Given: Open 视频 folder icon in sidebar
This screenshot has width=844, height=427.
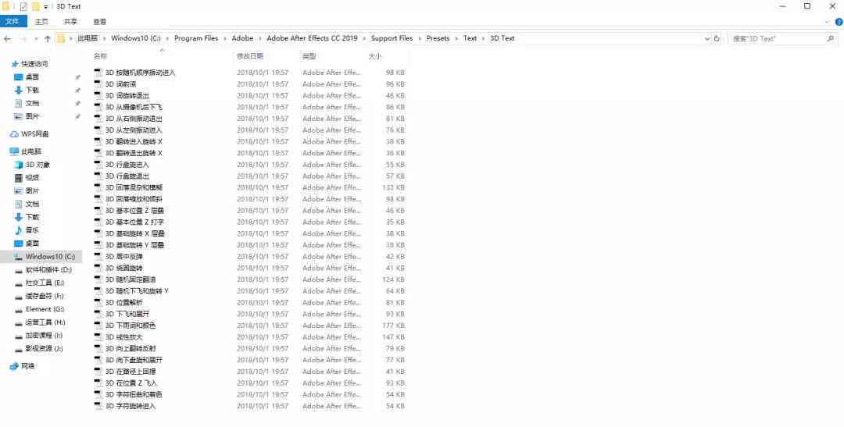Looking at the screenshot, I should click(19, 178).
